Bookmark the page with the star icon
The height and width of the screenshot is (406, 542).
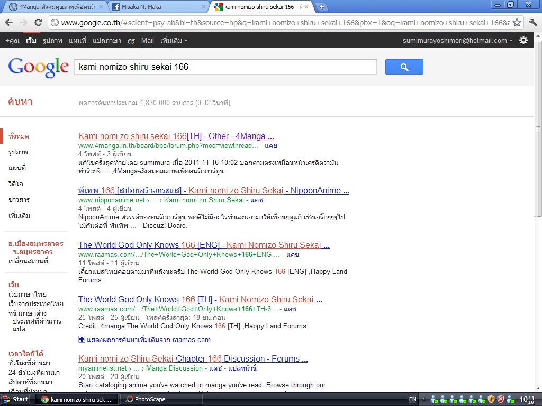click(517, 22)
